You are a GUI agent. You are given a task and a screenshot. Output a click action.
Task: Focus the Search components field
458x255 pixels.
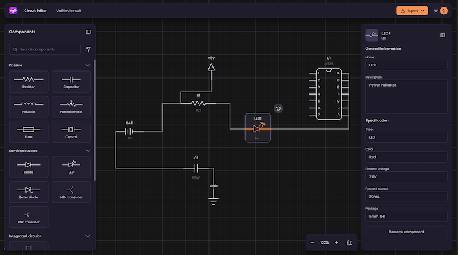tap(45, 49)
